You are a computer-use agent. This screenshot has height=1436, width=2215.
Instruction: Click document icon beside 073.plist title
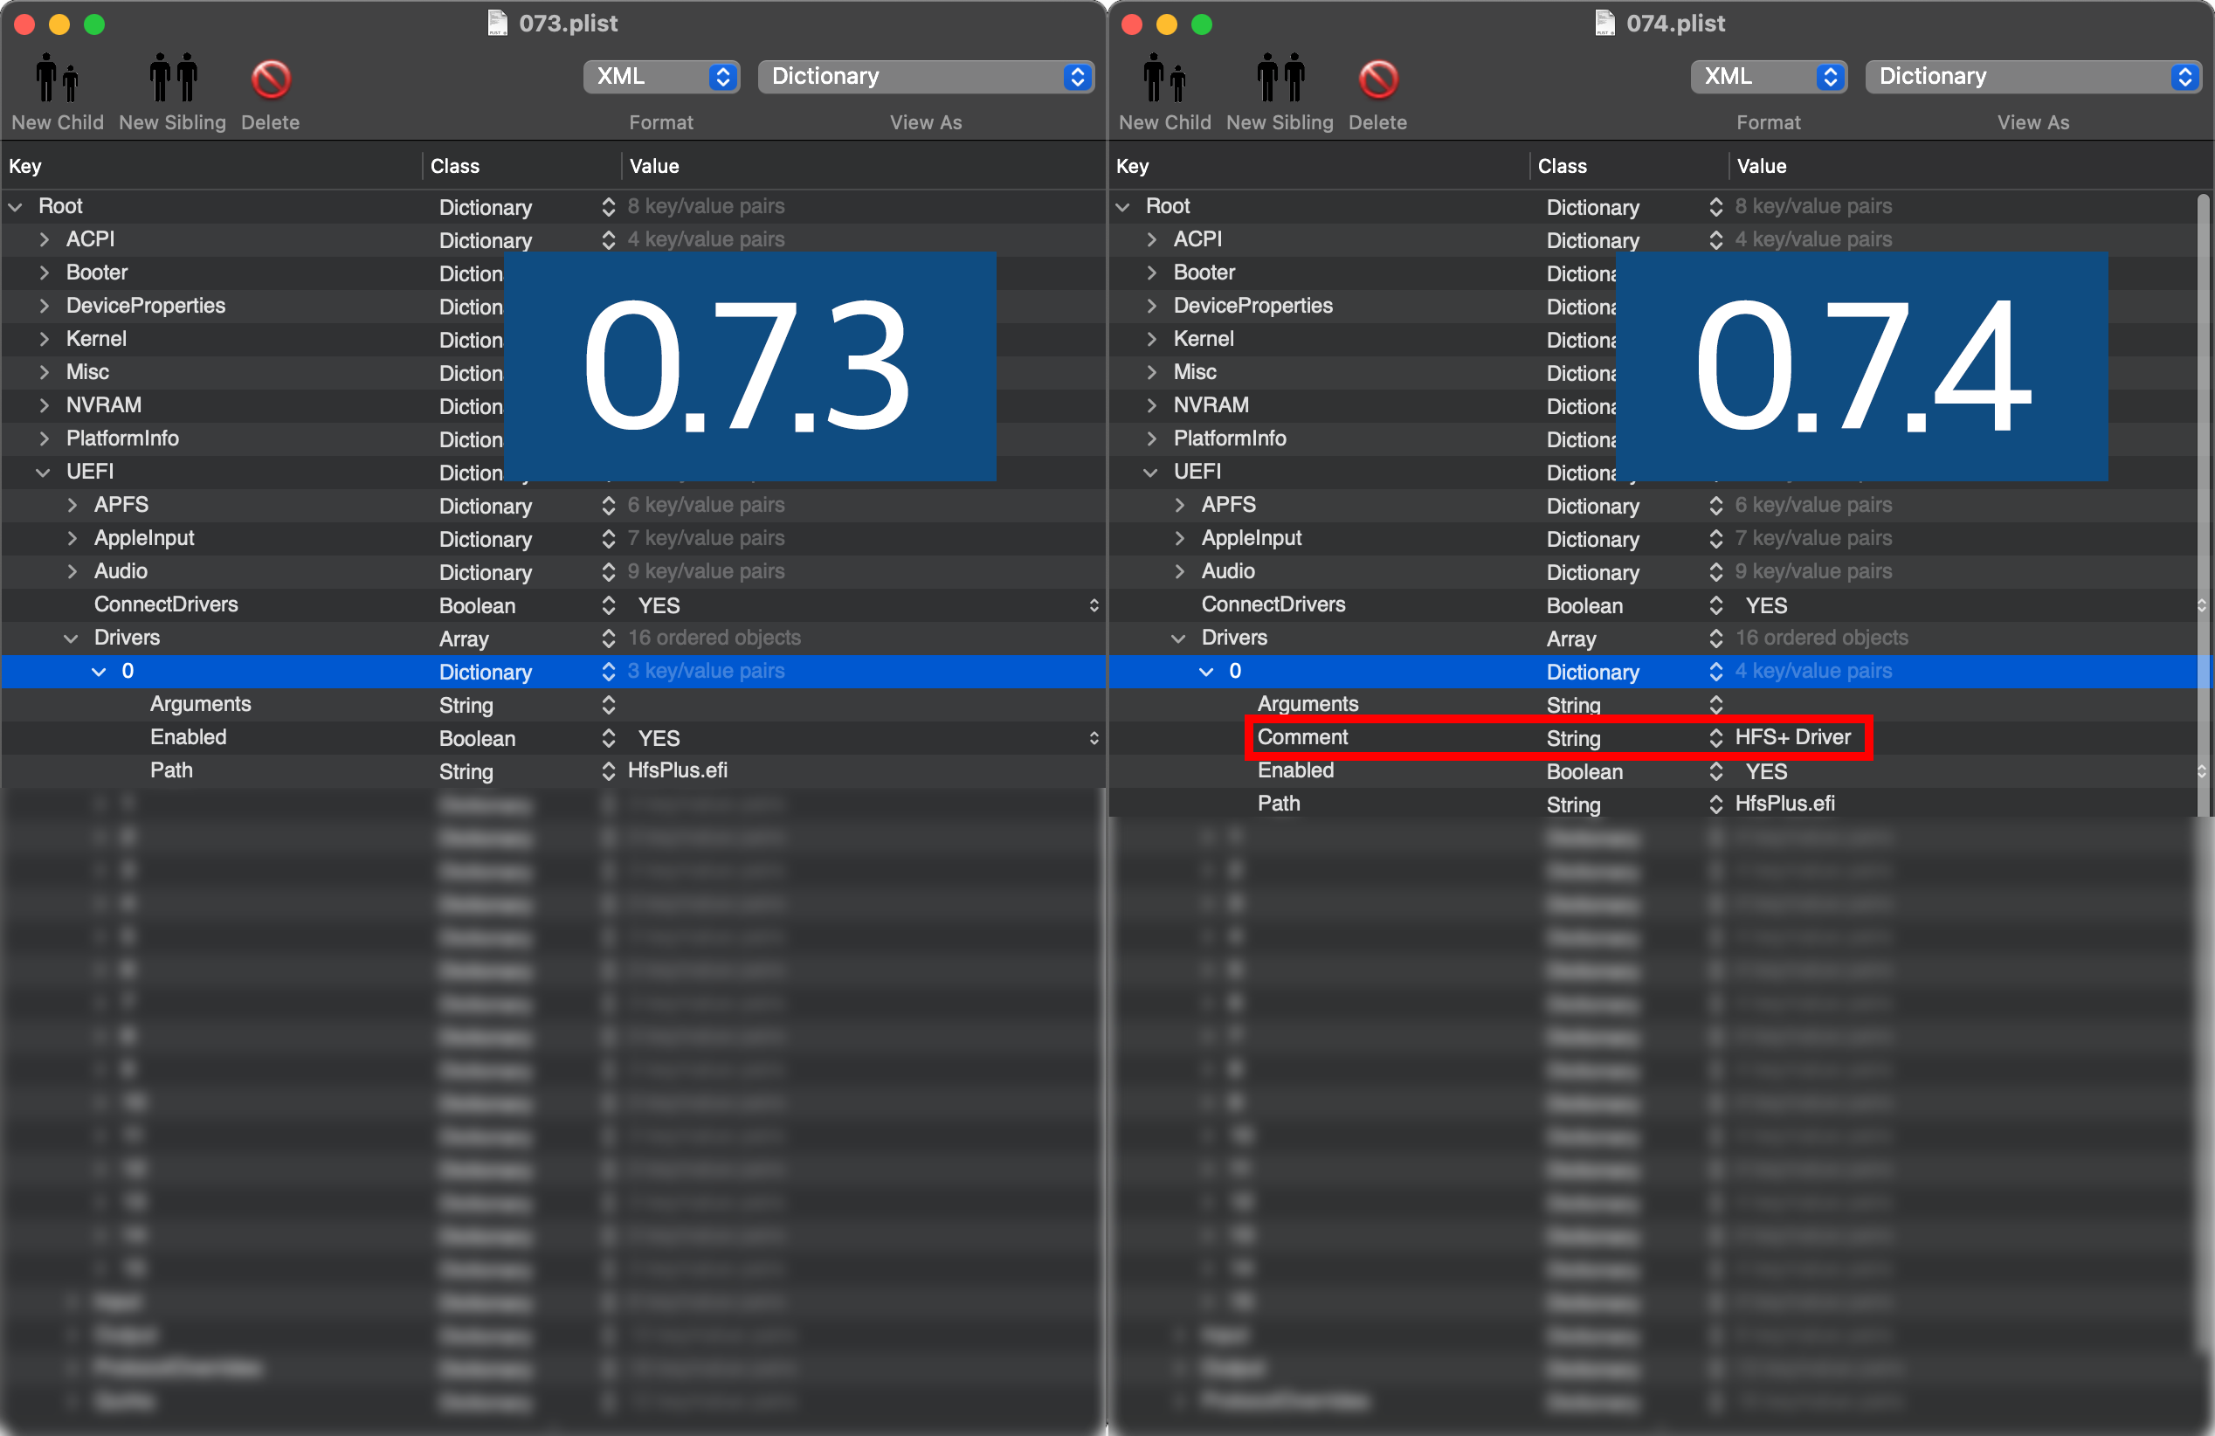(498, 23)
